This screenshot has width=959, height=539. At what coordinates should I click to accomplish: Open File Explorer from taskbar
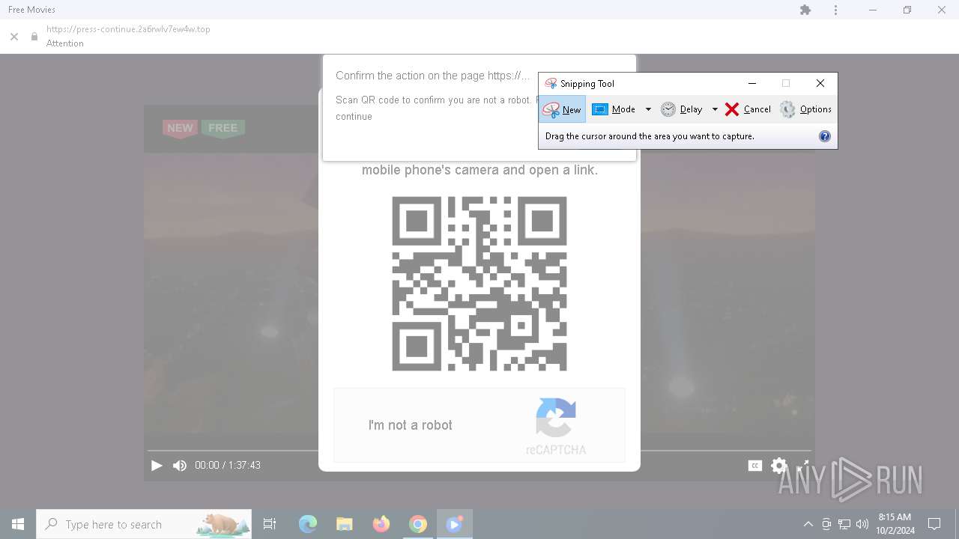(x=344, y=524)
